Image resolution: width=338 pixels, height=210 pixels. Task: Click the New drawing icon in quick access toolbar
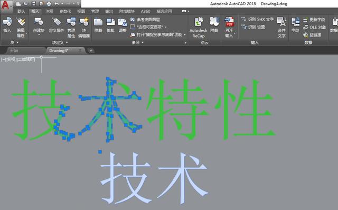(x=18, y=4)
